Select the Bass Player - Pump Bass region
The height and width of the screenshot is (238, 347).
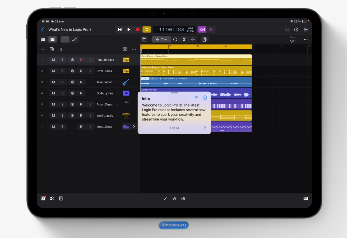196,60
